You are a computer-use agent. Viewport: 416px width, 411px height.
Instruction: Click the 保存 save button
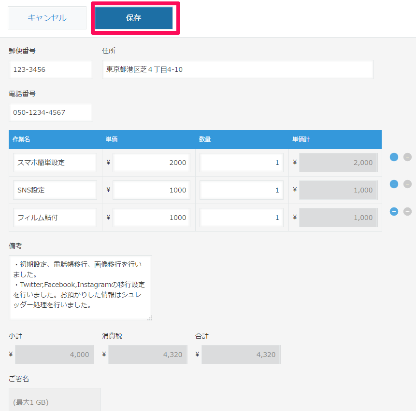pos(134,18)
